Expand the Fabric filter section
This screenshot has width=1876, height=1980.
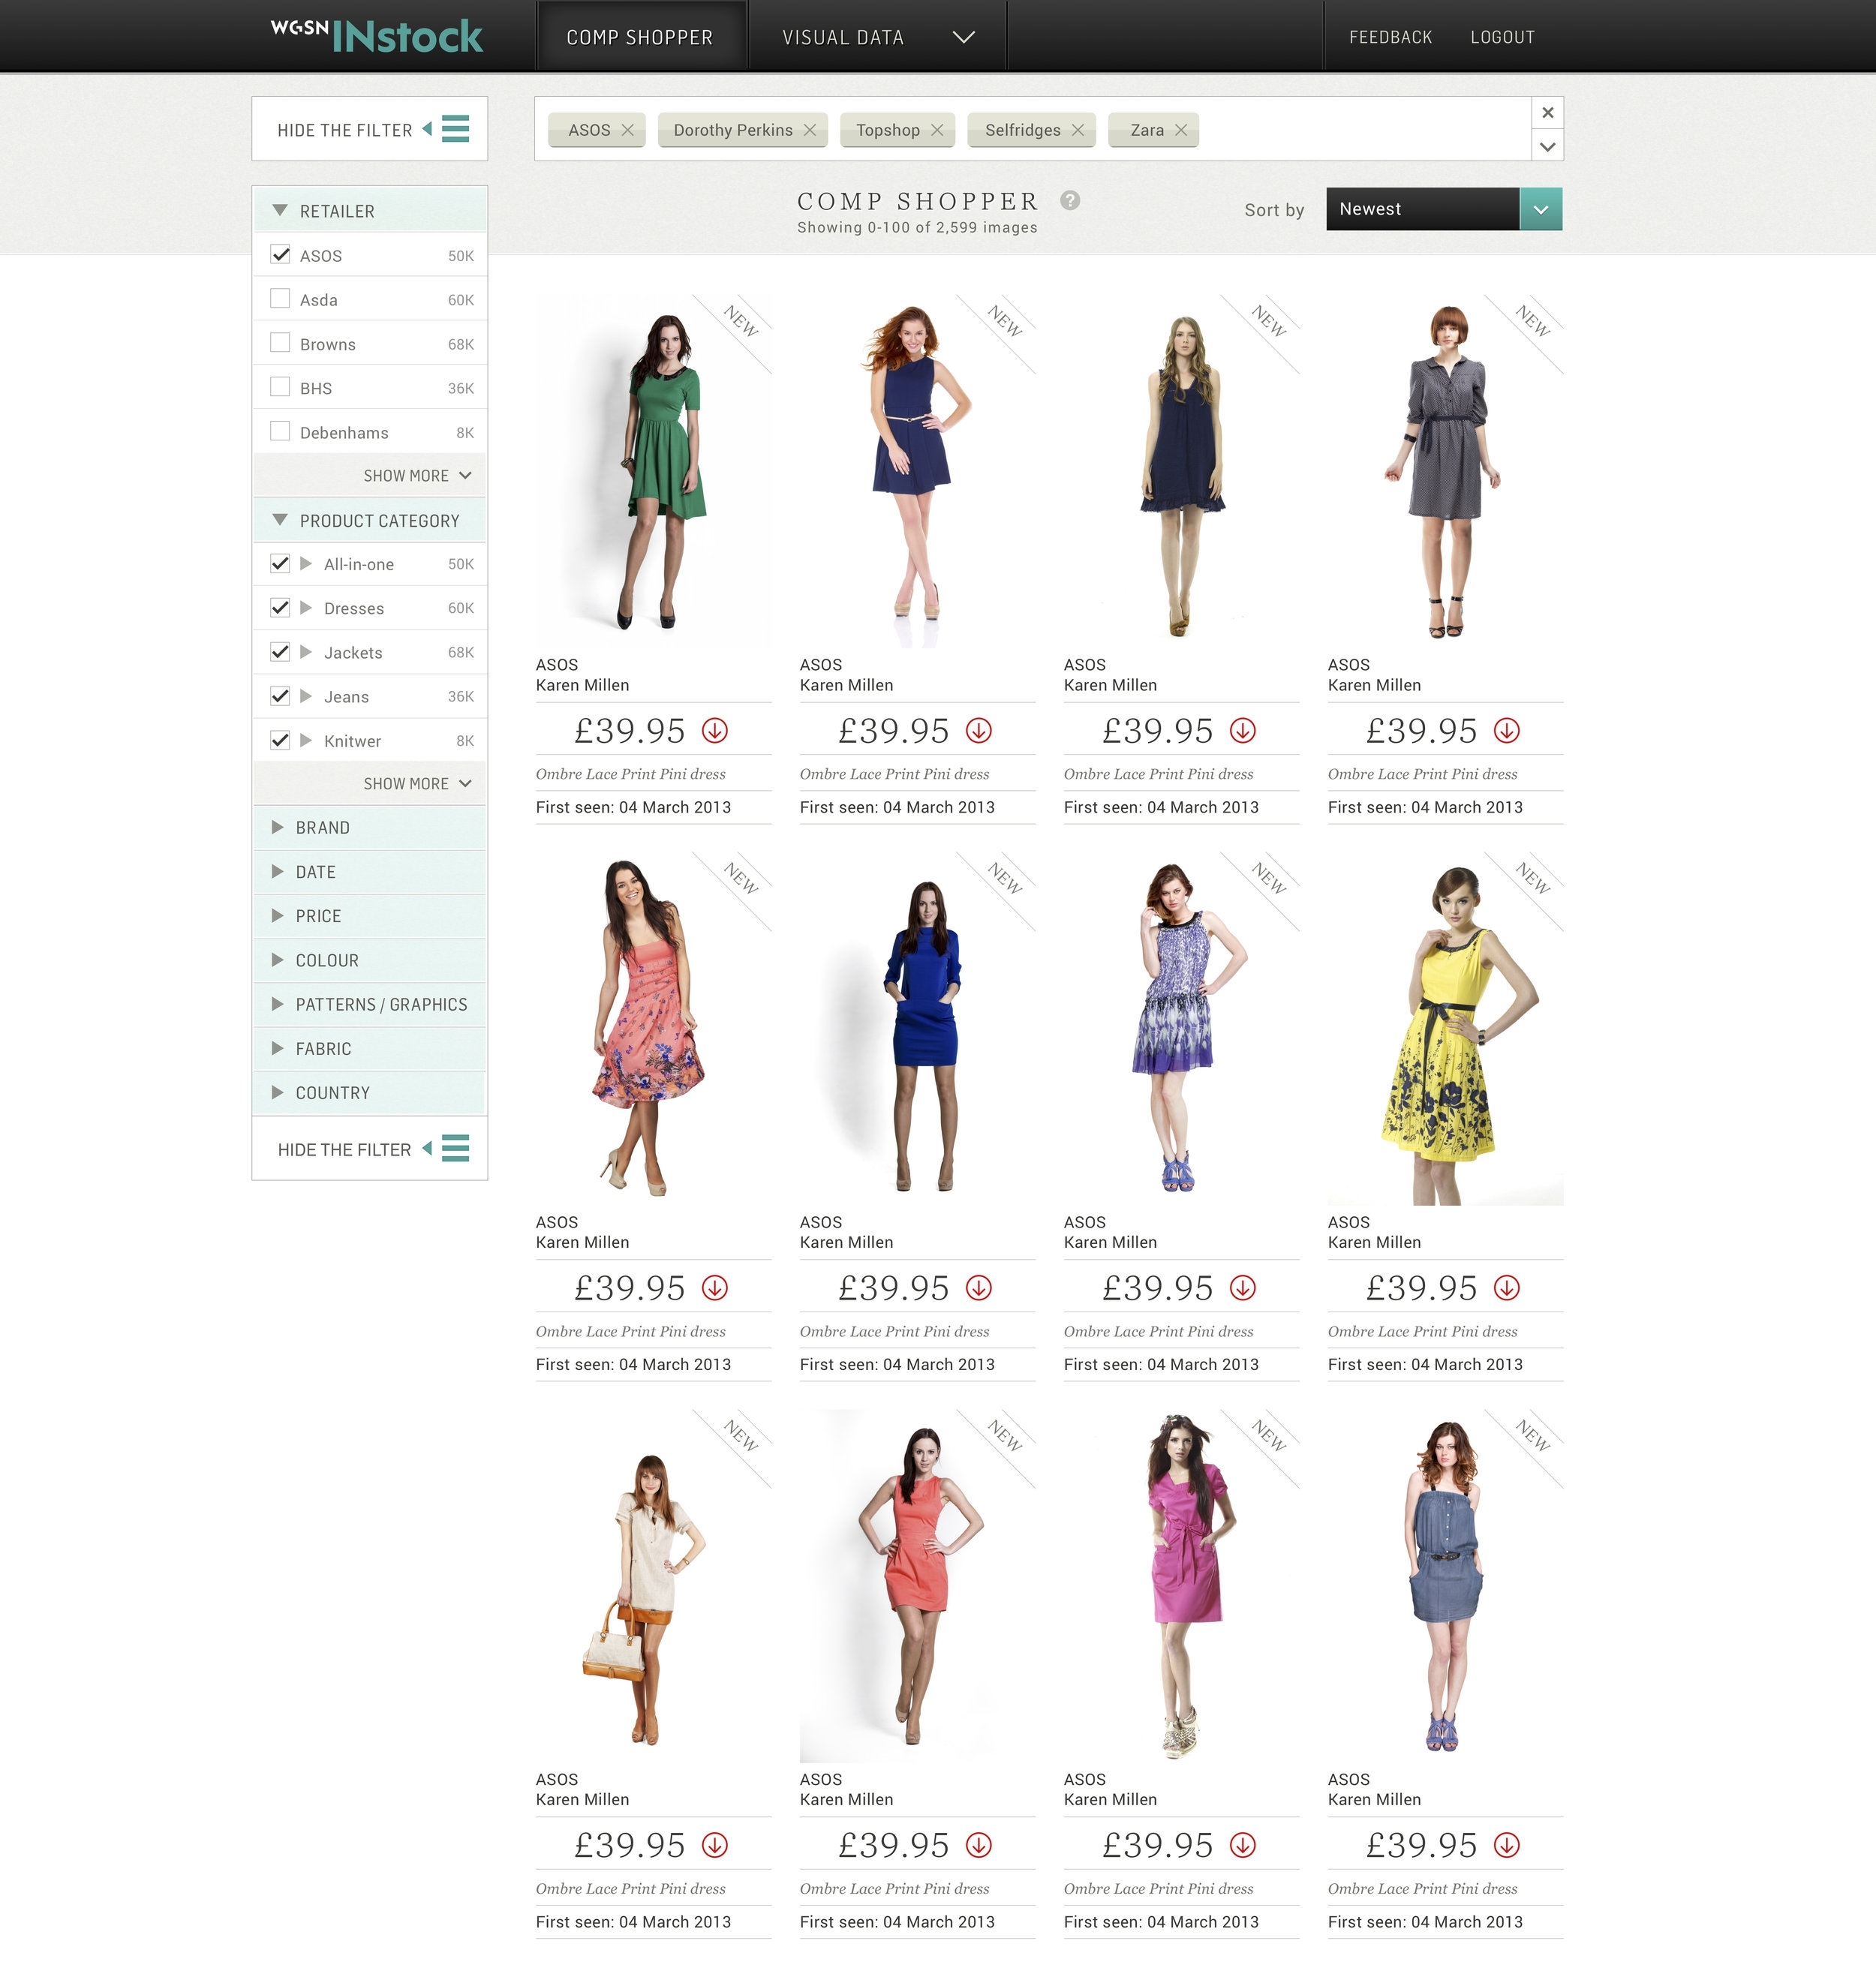click(x=370, y=1048)
